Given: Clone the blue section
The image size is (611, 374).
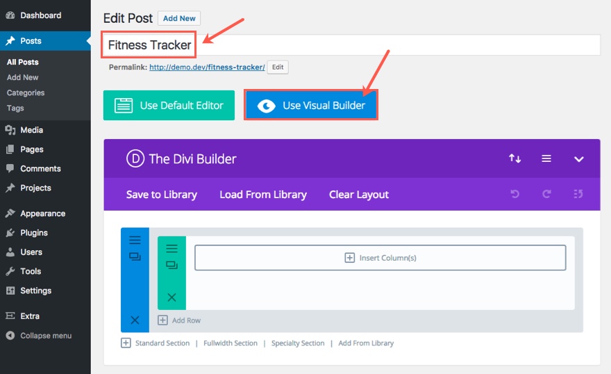Looking at the screenshot, I should point(135,257).
